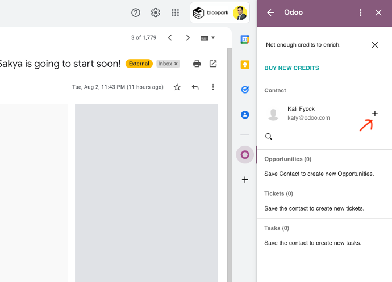This screenshot has width=392, height=282.
Task: Open Odoo panel more options
Action: [x=360, y=12]
